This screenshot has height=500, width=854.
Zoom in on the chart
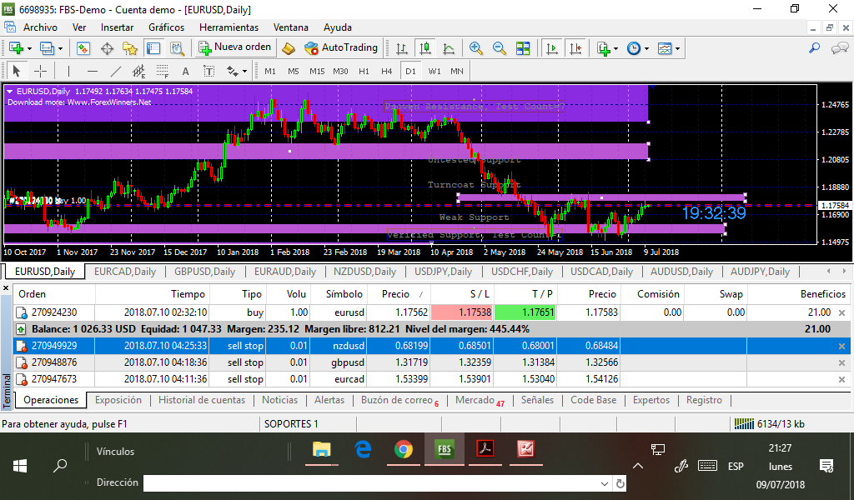pos(476,48)
